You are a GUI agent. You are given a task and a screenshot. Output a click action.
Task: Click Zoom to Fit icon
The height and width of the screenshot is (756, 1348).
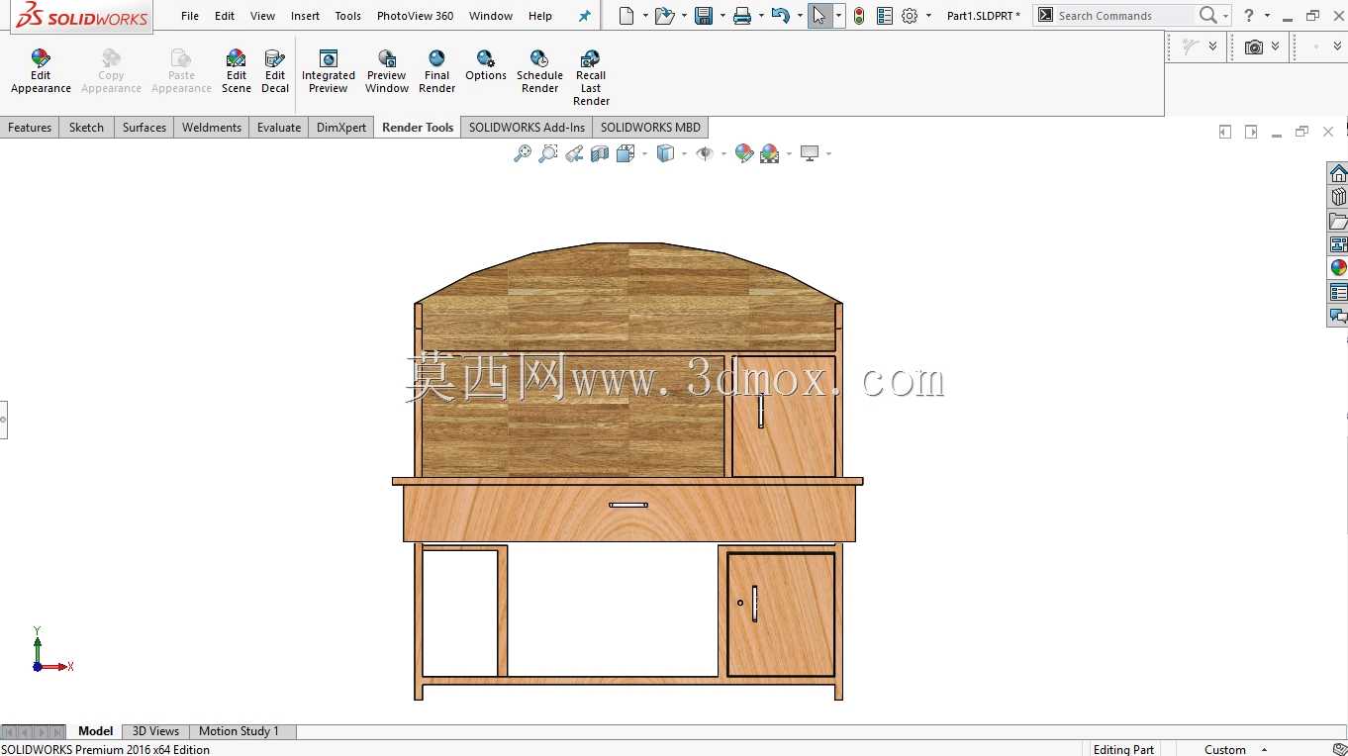pos(523,153)
